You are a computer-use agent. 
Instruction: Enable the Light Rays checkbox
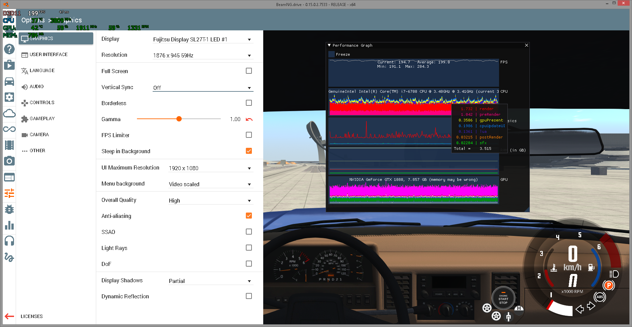coord(249,248)
